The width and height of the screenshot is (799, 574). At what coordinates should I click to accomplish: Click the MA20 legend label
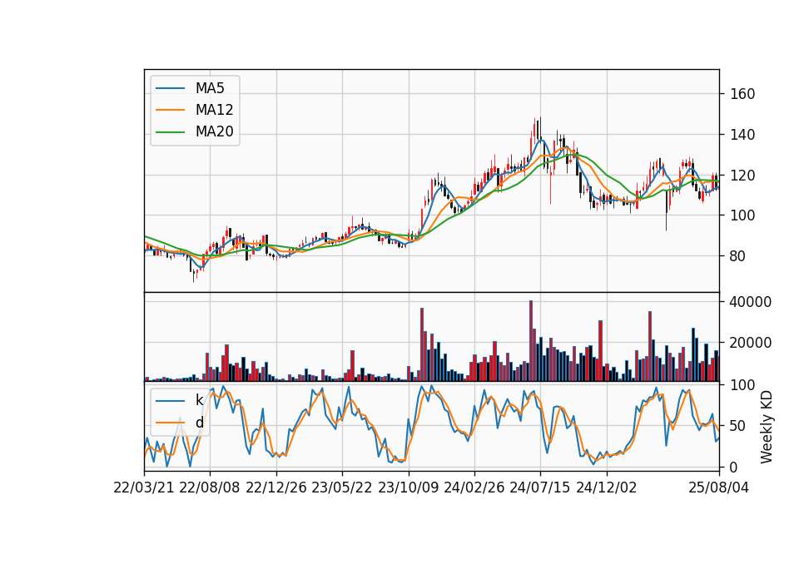(x=214, y=132)
